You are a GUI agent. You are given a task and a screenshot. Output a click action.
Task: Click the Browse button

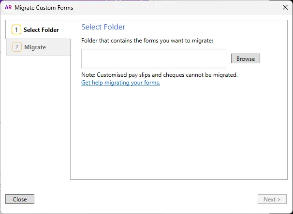pyautogui.click(x=245, y=58)
